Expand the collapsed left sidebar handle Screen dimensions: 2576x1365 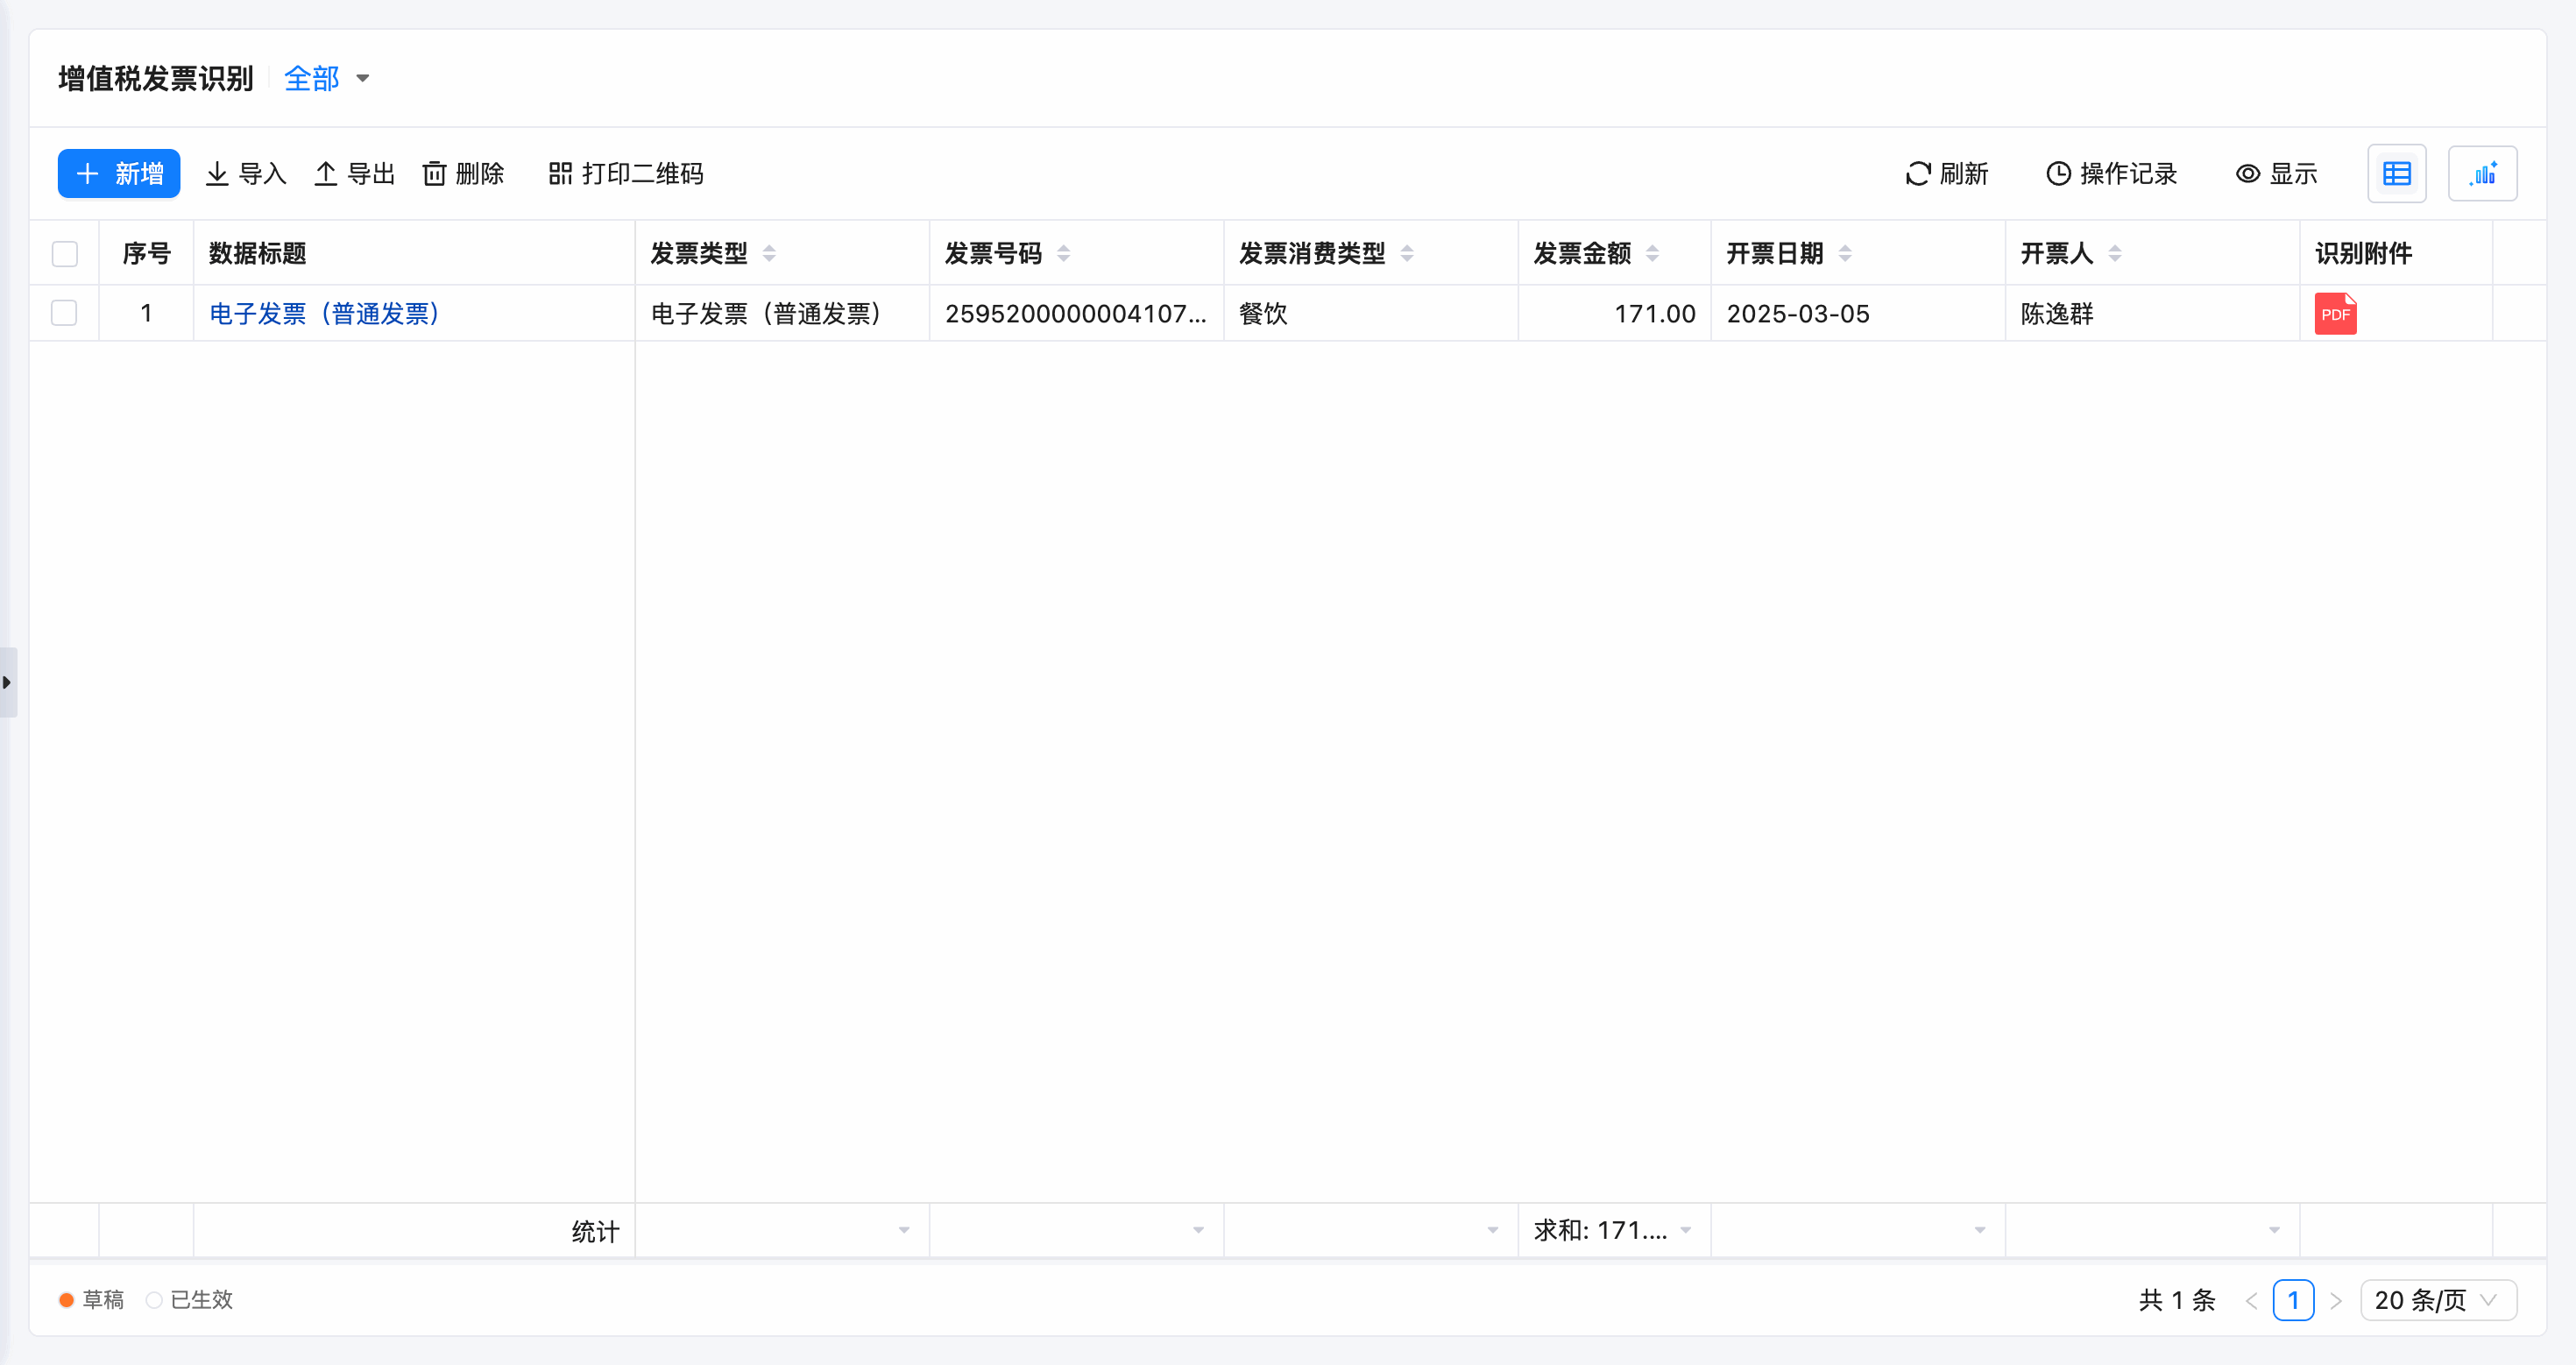click(7, 682)
